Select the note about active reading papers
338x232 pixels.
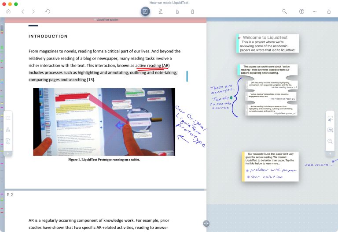pyautogui.click(x=268, y=70)
